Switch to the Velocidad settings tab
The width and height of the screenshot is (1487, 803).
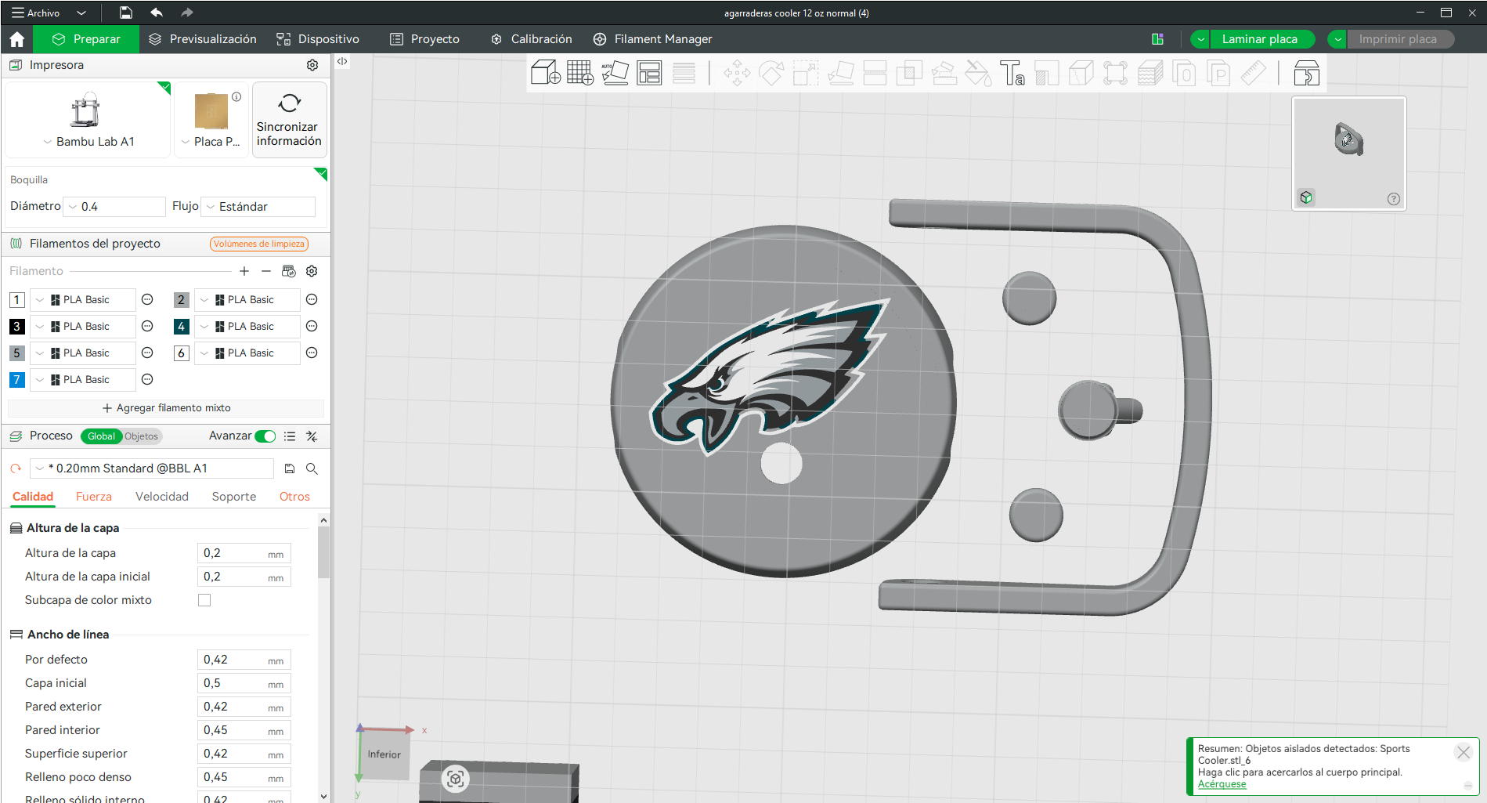[x=162, y=497]
